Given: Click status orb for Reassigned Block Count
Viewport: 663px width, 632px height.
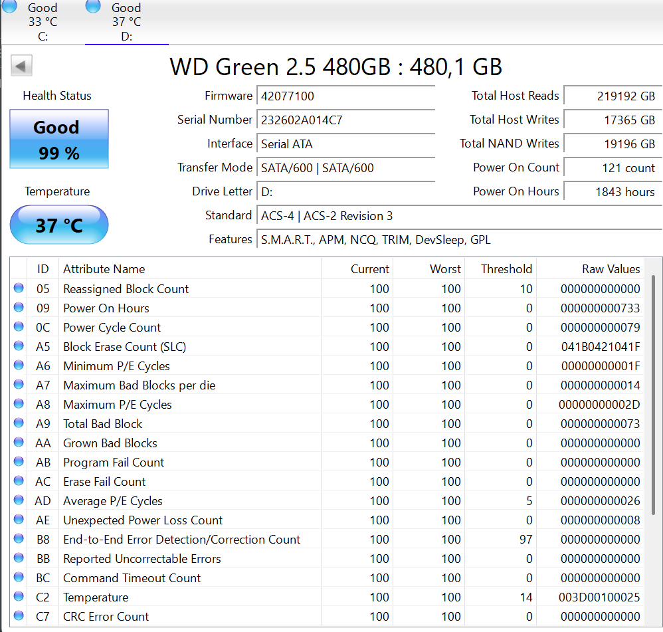Looking at the screenshot, I should (19, 288).
